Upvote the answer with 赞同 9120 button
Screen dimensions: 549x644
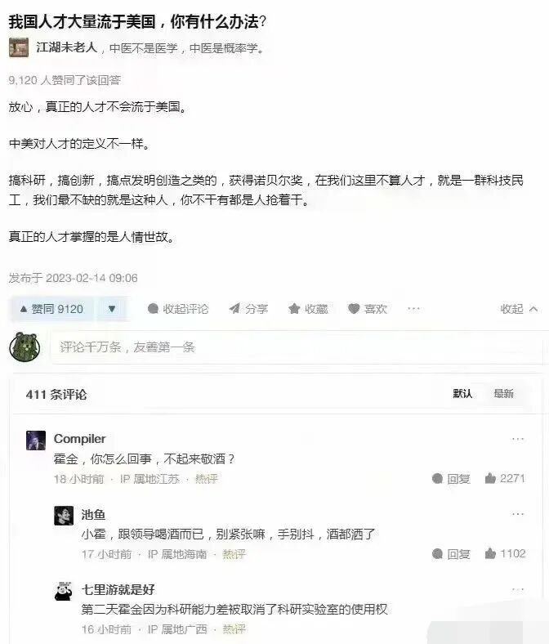click(52, 309)
